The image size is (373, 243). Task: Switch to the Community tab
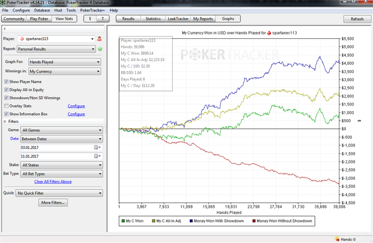coord(14,19)
